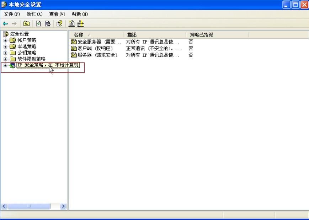Select the 软件限制策略 tree item label
309x220 pixels.
tap(32, 59)
